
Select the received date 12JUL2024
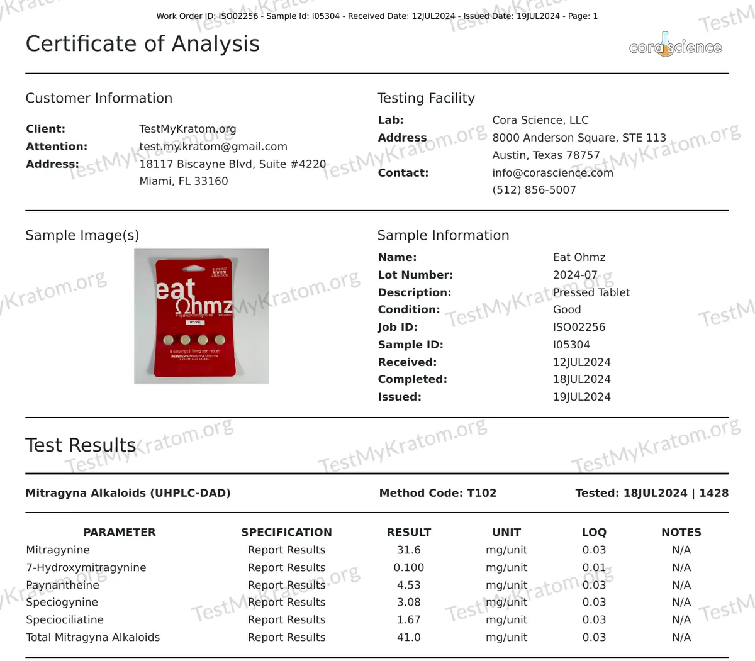582,362
